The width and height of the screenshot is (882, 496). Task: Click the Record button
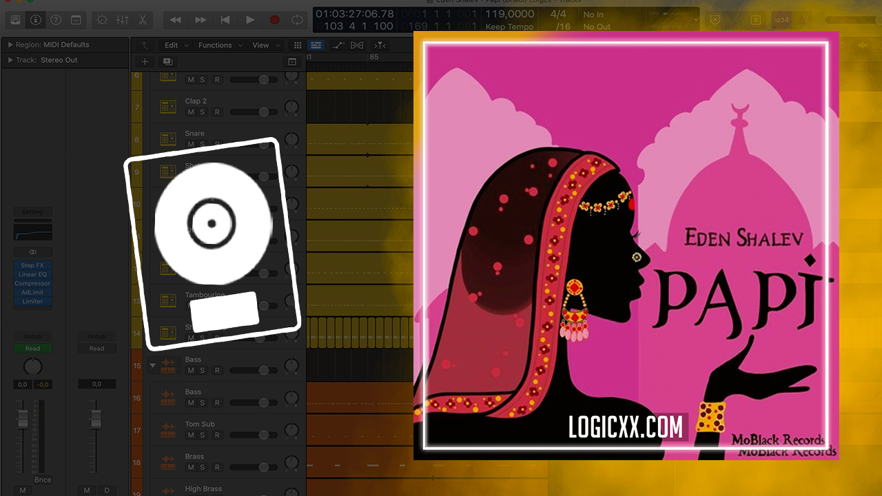tap(274, 20)
